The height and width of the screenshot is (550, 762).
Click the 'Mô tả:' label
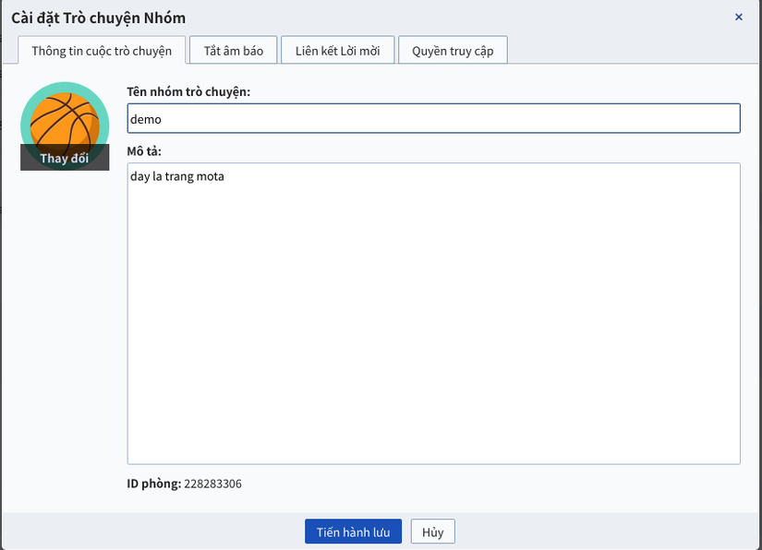click(144, 150)
